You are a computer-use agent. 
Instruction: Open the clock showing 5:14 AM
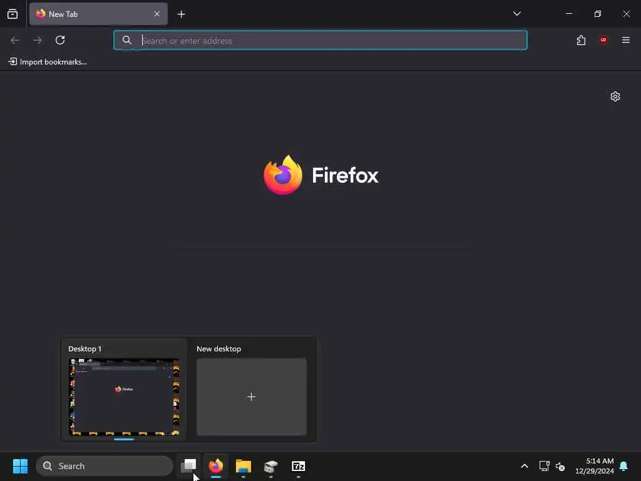[595, 466]
